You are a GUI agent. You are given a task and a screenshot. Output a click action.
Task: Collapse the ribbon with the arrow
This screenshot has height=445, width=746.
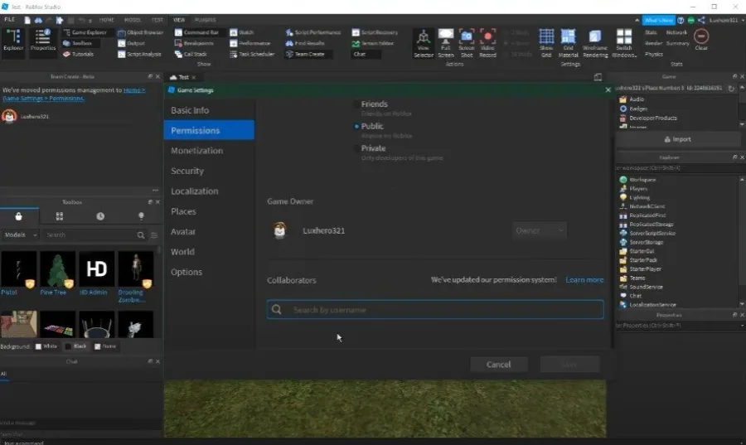click(637, 20)
